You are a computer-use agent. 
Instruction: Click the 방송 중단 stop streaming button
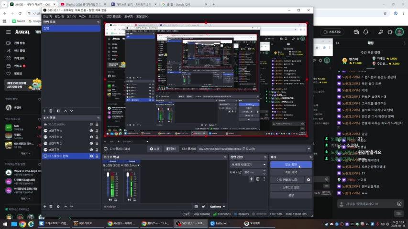tap(291, 164)
